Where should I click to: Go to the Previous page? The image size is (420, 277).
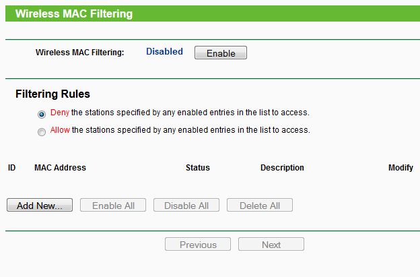tap(198, 245)
